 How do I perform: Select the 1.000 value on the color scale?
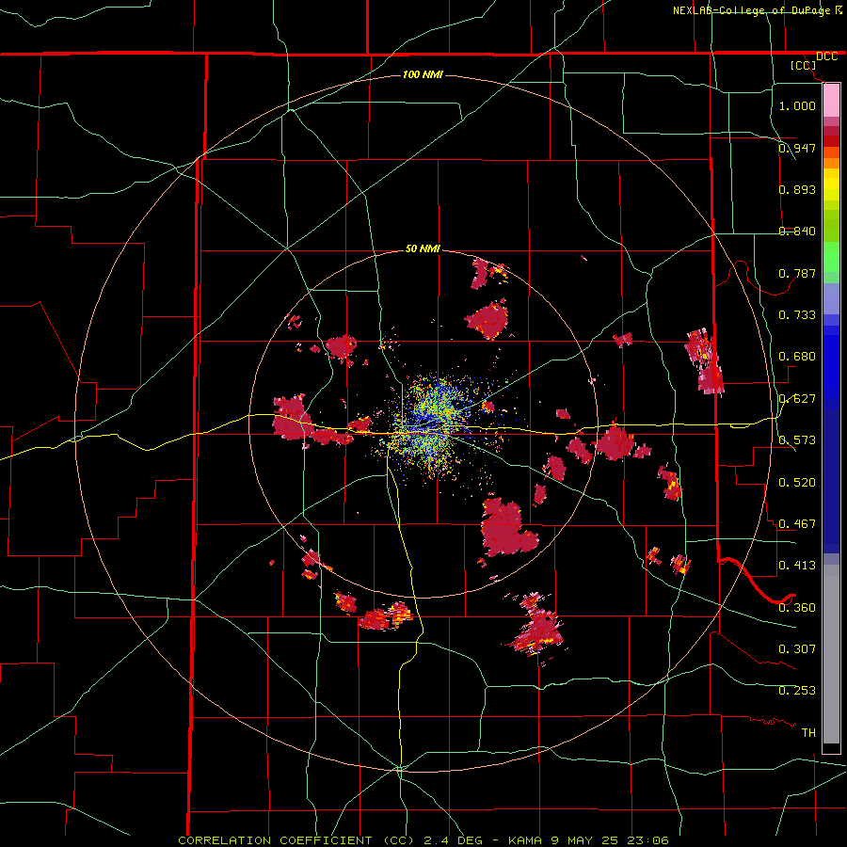tap(797, 105)
